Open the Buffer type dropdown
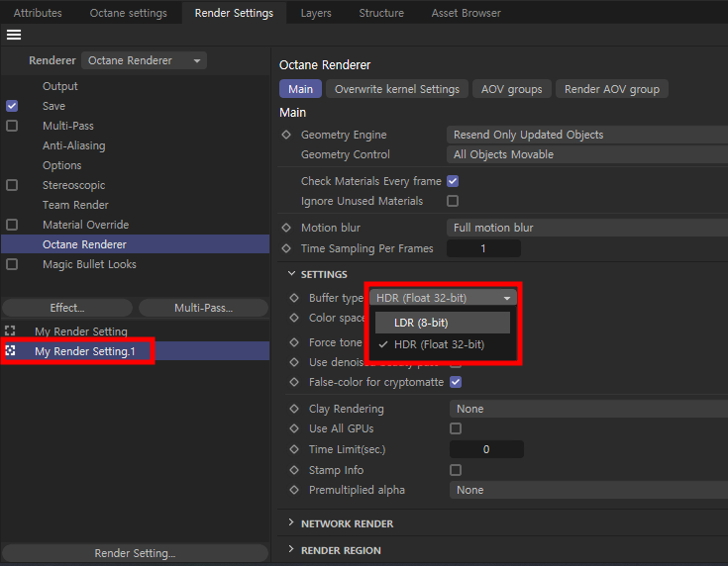728x566 pixels. pos(443,298)
